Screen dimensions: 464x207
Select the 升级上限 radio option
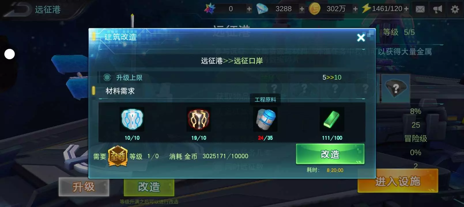107,77
